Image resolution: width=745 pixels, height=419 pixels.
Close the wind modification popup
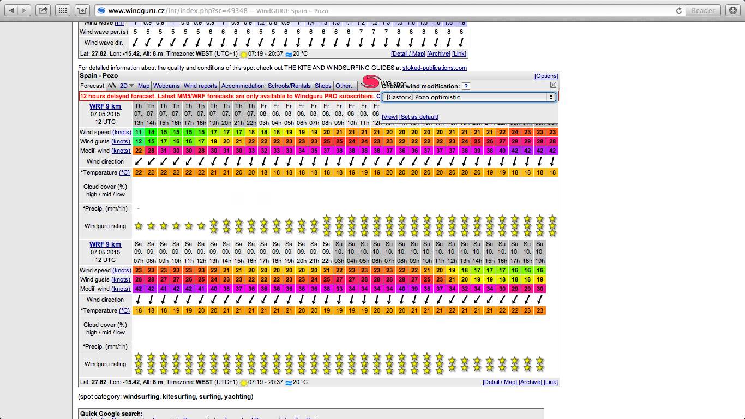coord(553,85)
